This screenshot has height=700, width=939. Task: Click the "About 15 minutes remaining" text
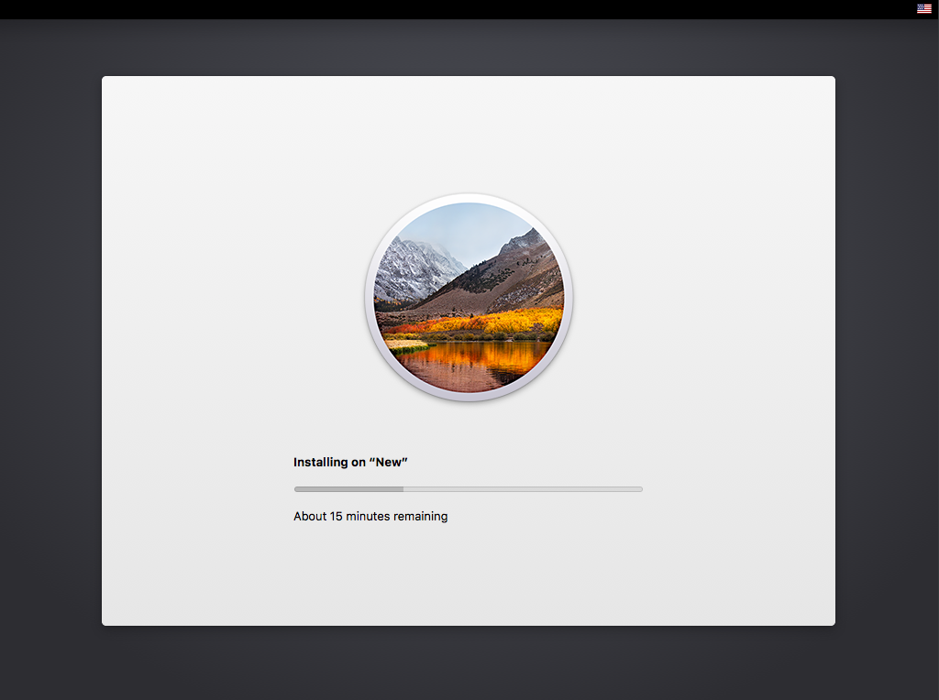tap(370, 517)
